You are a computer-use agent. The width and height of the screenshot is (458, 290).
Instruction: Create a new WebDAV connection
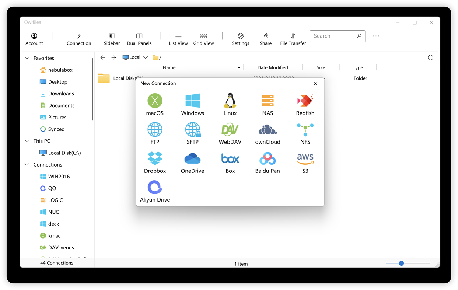click(x=230, y=133)
